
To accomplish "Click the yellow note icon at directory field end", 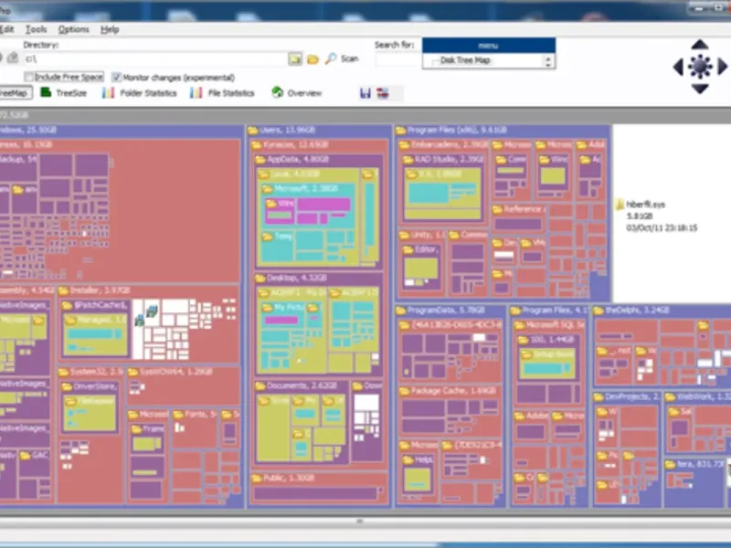I will click(x=295, y=58).
